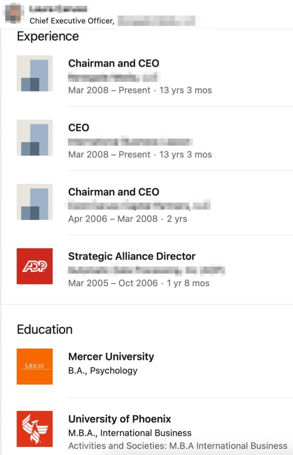Click B.A., Psychology degree text

tap(103, 371)
